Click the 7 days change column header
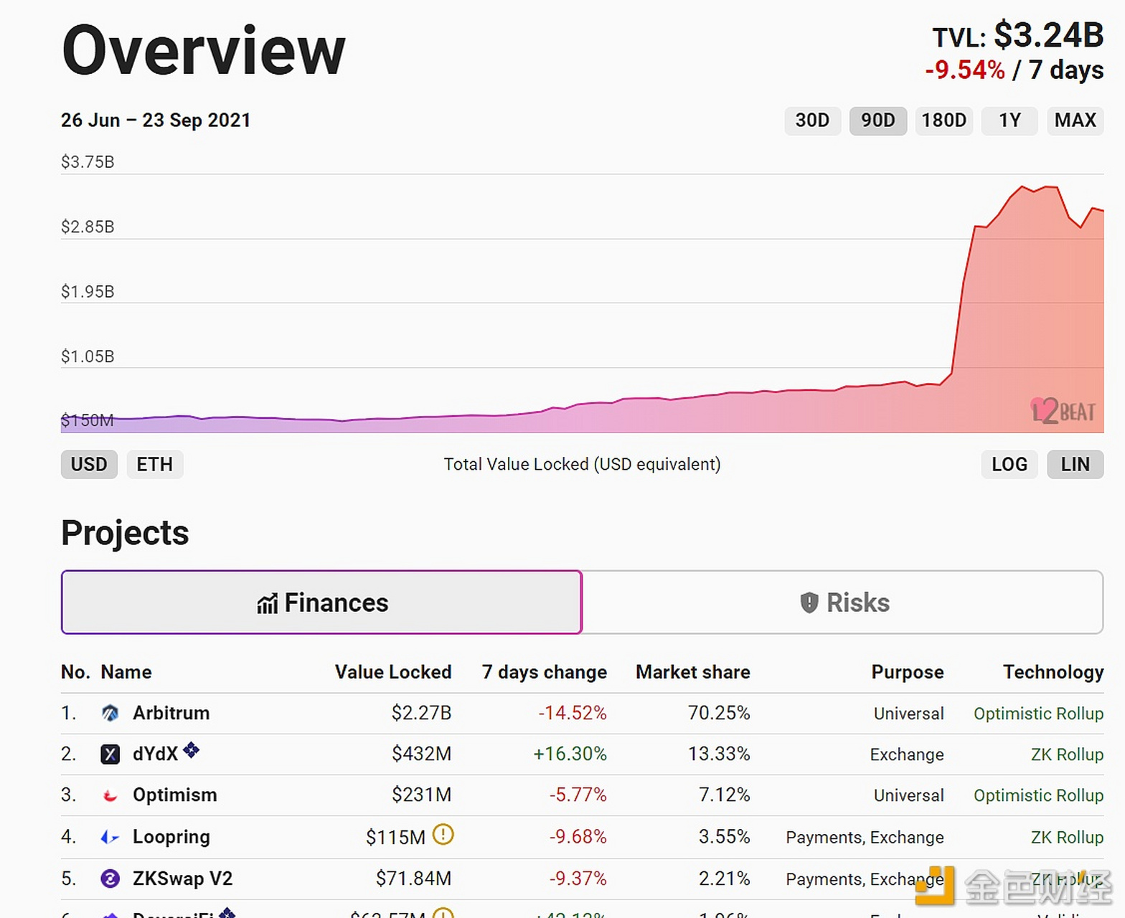Image resolution: width=1125 pixels, height=918 pixels. [545, 672]
